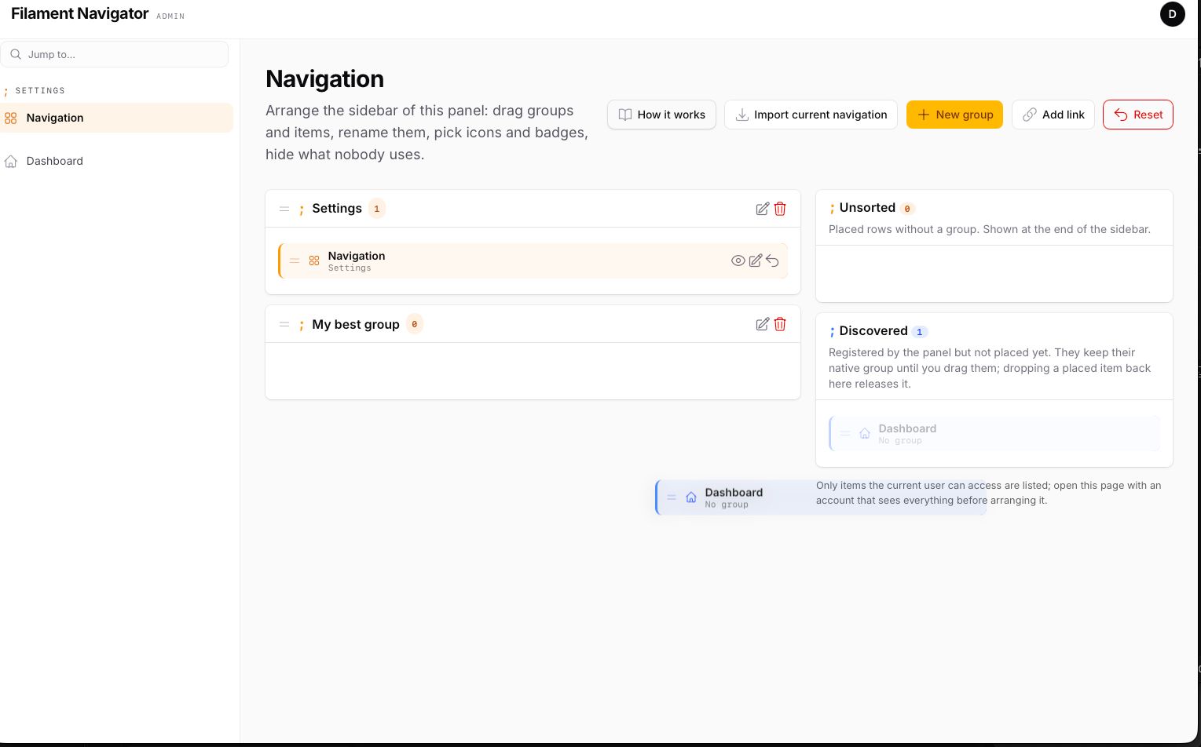Click the My best group title
The height and width of the screenshot is (747, 1201).
pos(356,324)
